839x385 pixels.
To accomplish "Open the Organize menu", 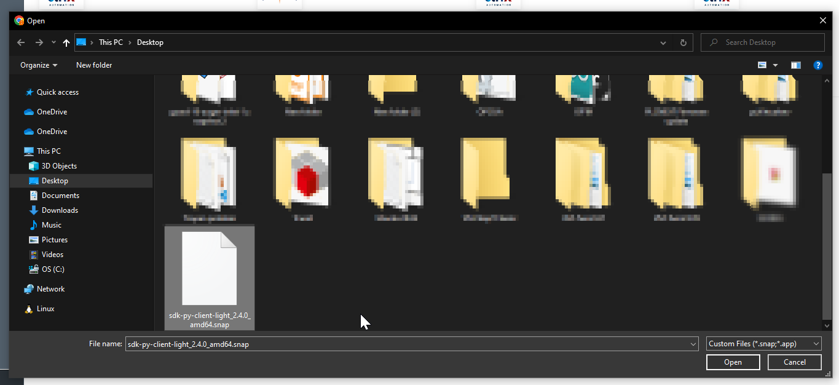I will (x=39, y=65).
